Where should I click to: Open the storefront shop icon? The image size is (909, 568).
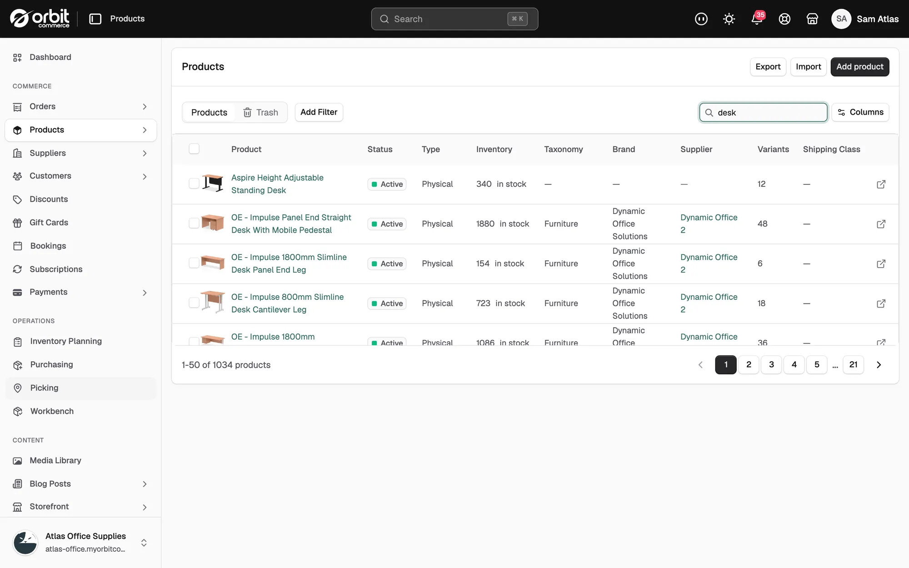pyautogui.click(x=812, y=19)
